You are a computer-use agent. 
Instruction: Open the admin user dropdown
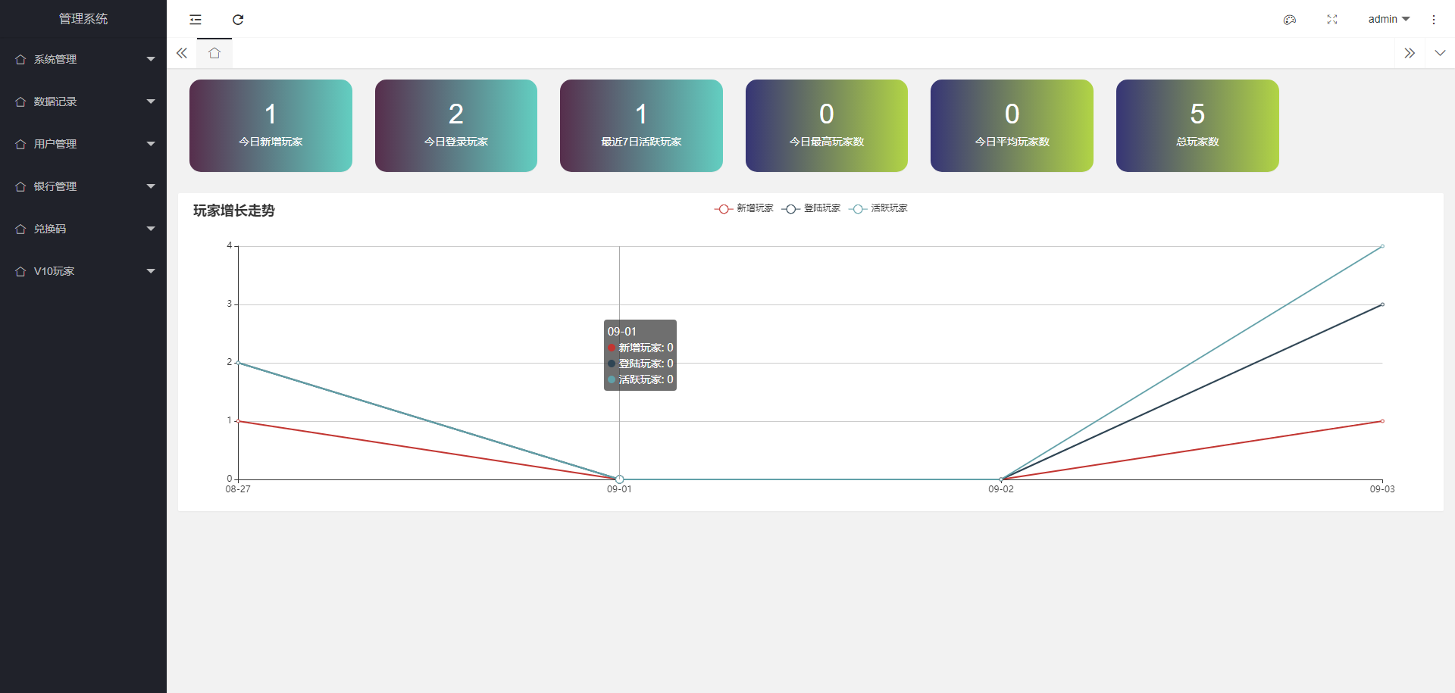pyautogui.click(x=1388, y=20)
